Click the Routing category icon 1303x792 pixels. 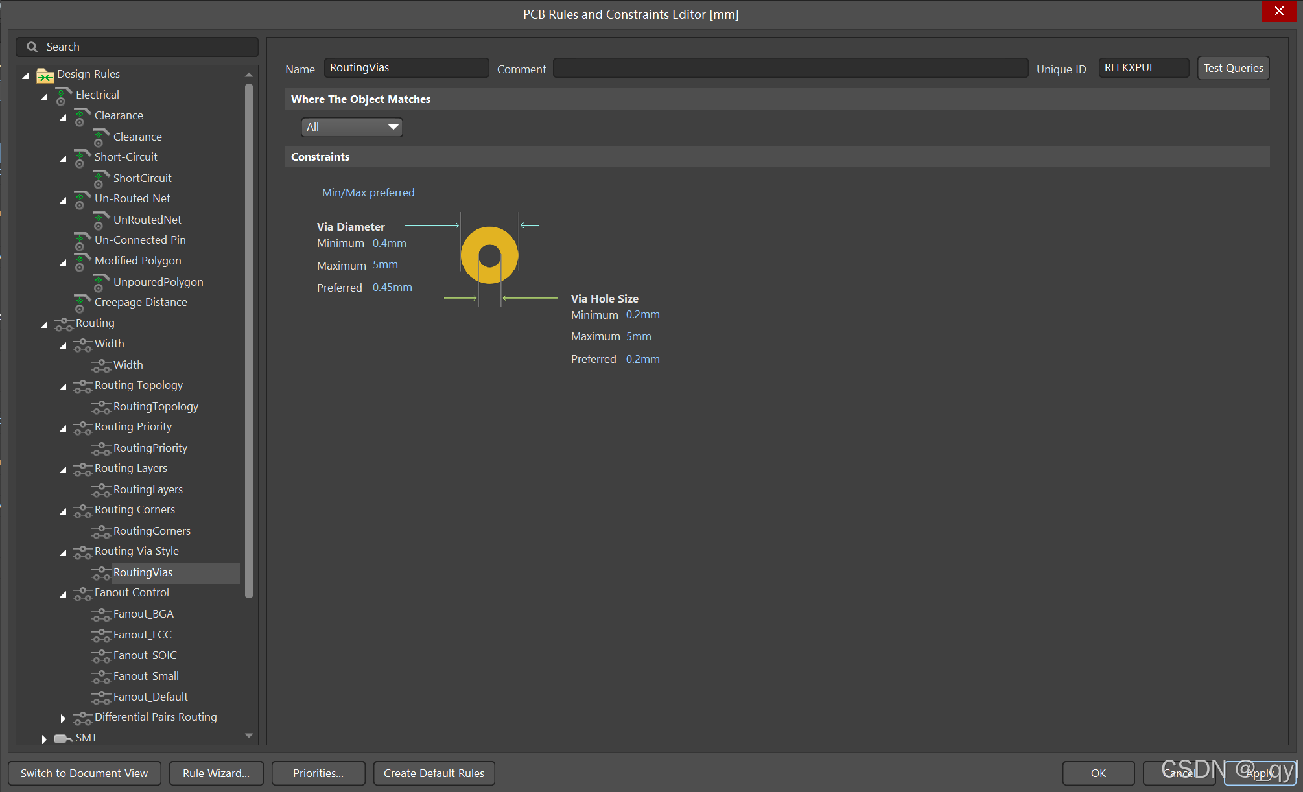63,324
